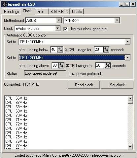Click the Low power preferred text
The image size is (137, 158).
(x=85, y=74)
